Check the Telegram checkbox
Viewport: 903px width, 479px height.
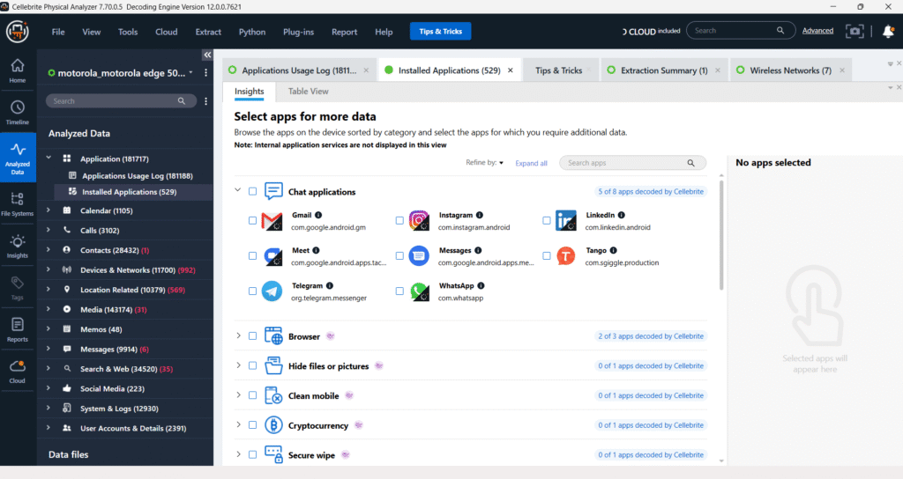click(x=252, y=291)
